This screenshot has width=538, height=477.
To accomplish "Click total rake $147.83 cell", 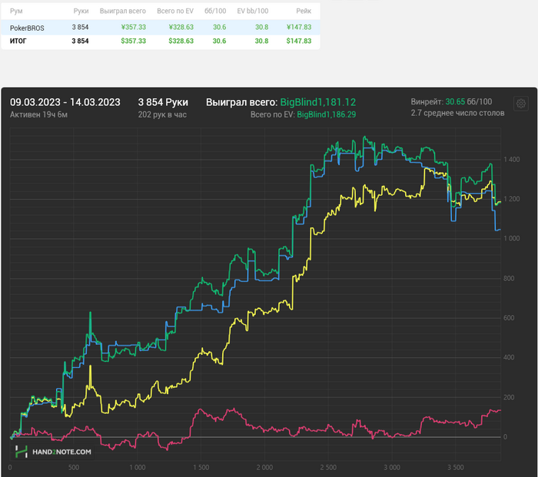I will pyautogui.click(x=299, y=41).
